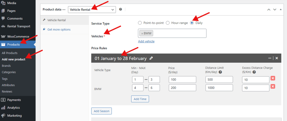Click the Add vehicle link
Screen dimensions: 287x121
point(146,41)
